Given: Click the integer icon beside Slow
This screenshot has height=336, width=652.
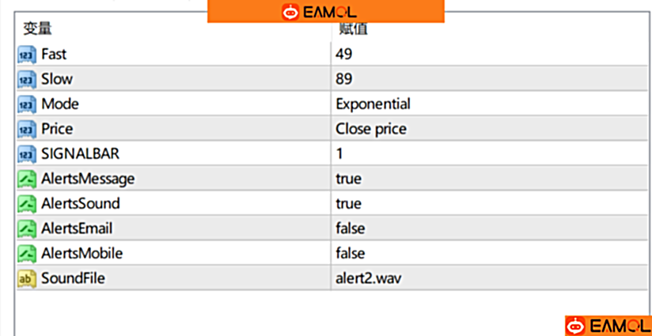Looking at the screenshot, I should [x=27, y=79].
